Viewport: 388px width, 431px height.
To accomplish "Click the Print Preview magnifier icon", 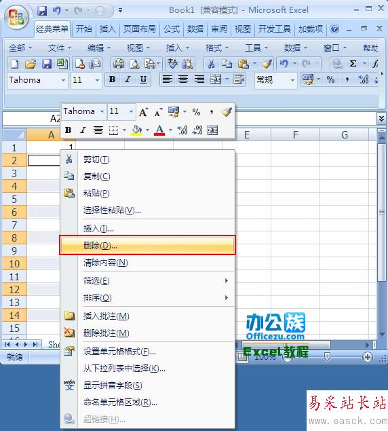I will 134,64.
